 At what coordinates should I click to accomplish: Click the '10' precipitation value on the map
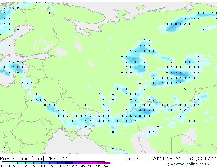click(x=176, y=24)
